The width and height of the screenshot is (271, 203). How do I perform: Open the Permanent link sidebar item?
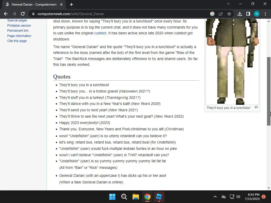click(x=18, y=31)
